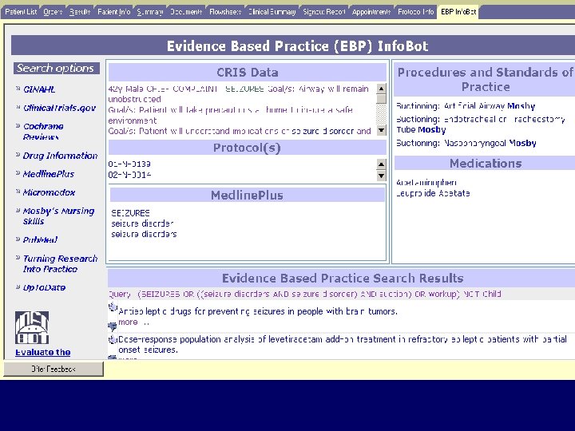
Task: Select protocol 01-N-0139
Action: point(129,164)
